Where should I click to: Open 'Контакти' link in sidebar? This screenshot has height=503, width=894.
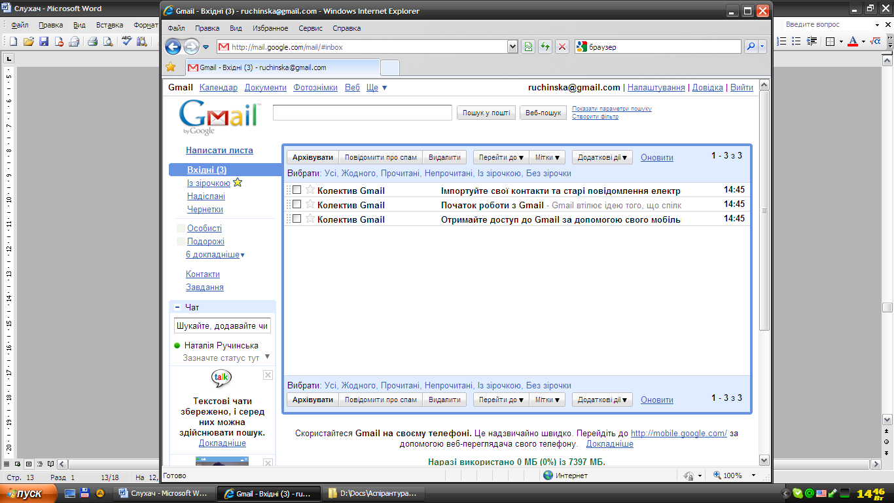[x=203, y=274]
